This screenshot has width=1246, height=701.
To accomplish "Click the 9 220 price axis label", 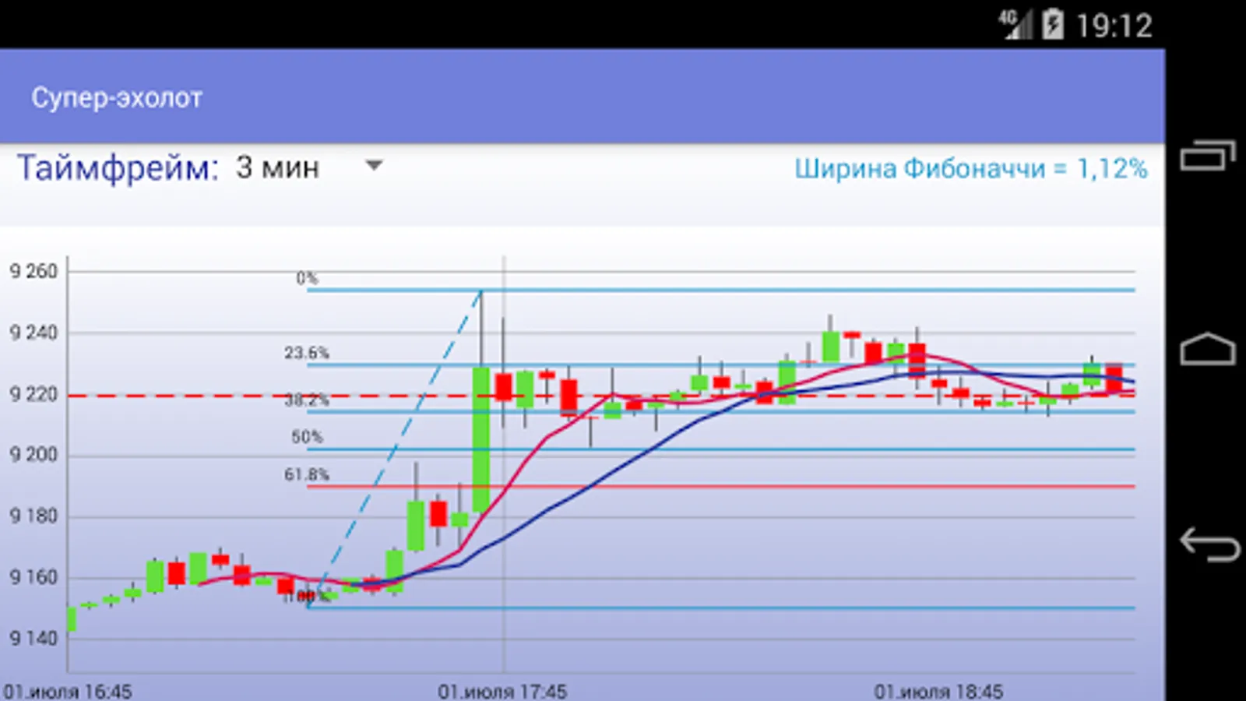I will point(33,394).
